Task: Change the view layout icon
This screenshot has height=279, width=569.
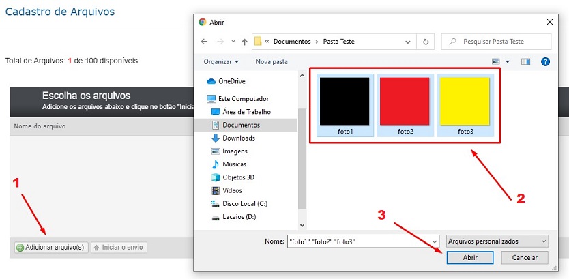Action: [496, 61]
